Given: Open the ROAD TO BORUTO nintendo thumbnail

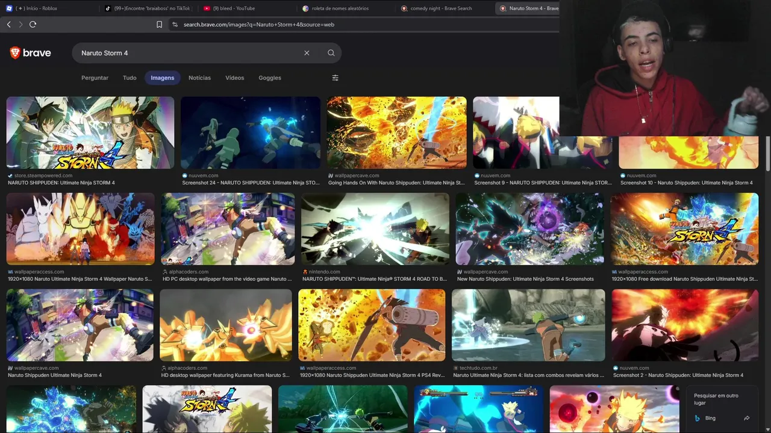Looking at the screenshot, I should coord(375,229).
